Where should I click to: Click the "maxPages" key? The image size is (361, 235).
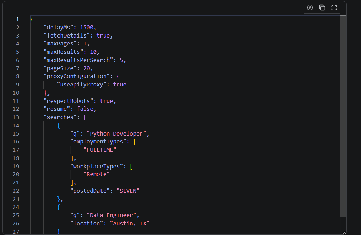60,44
